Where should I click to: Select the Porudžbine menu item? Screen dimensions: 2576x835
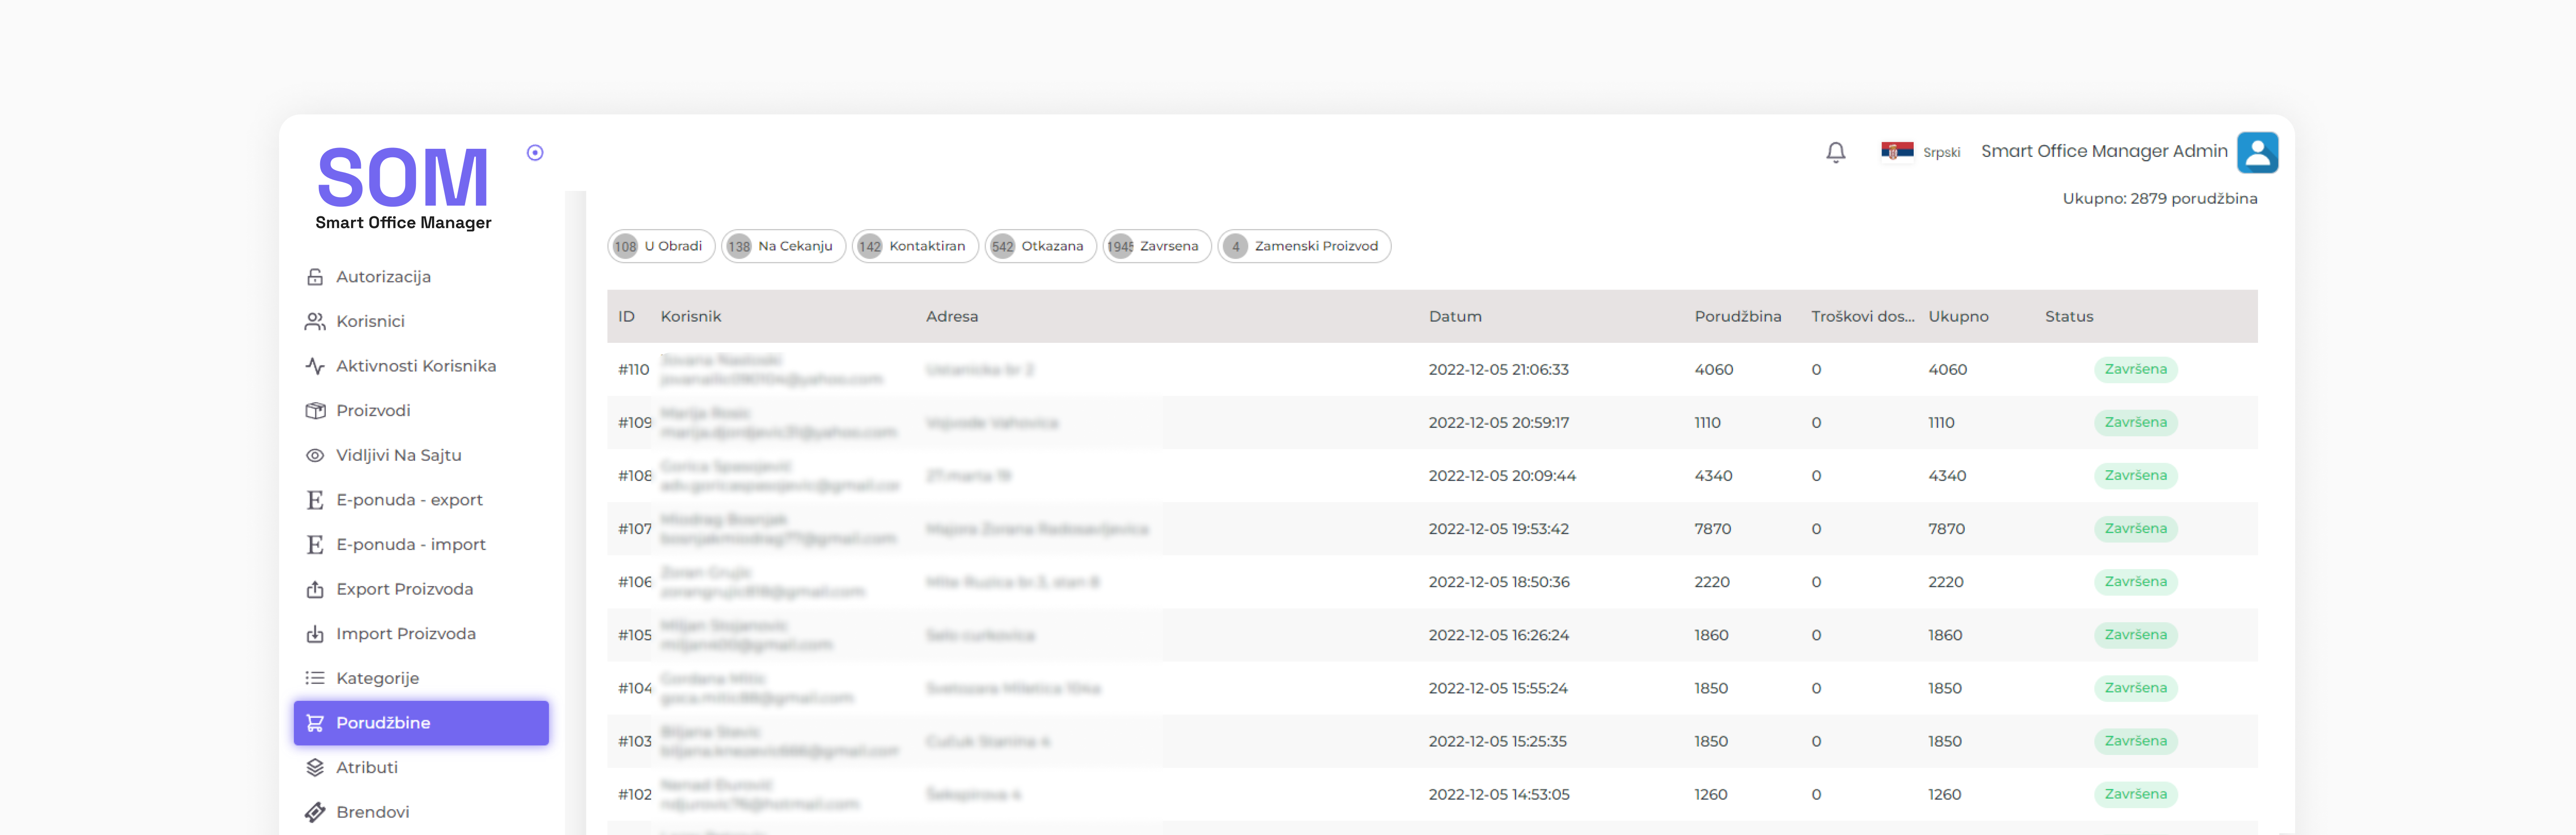pos(421,723)
